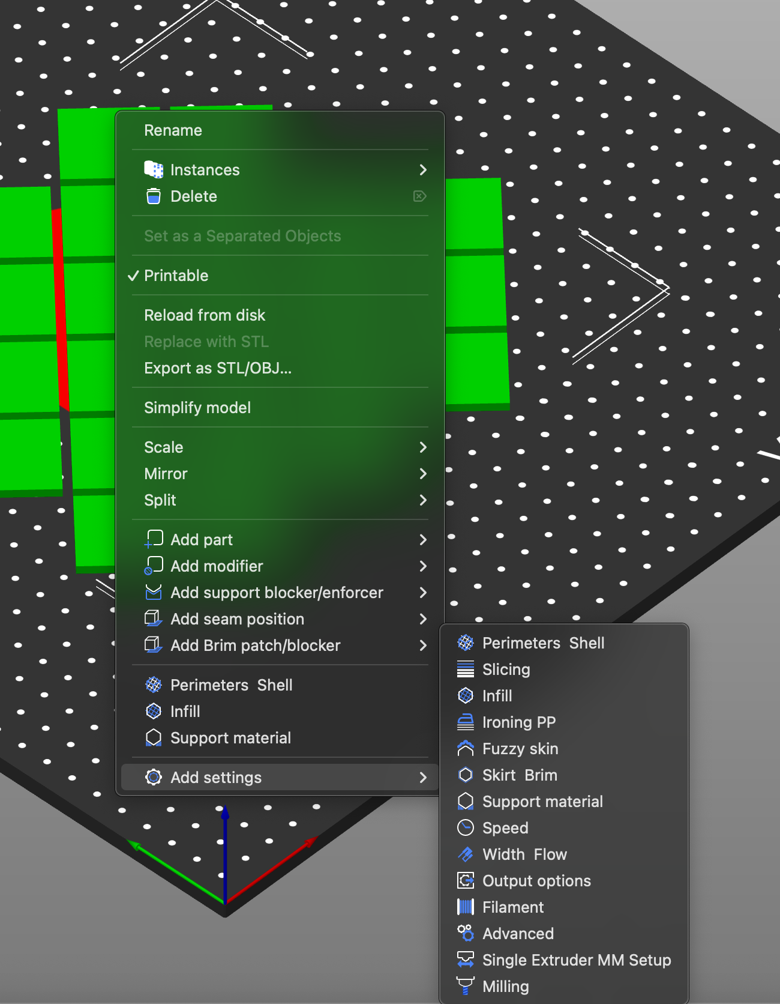Click the Add modifier icon

pyautogui.click(x=154, y=566)
